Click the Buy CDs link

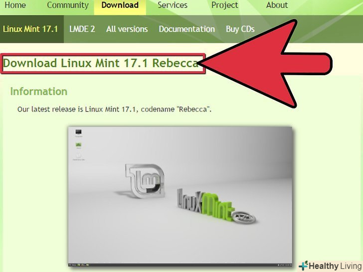[240, 29]
